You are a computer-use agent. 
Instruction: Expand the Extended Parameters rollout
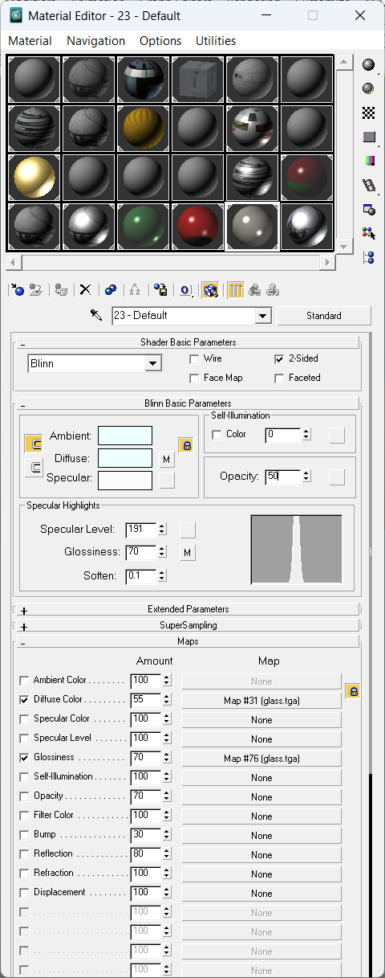(x=187, y=609)
